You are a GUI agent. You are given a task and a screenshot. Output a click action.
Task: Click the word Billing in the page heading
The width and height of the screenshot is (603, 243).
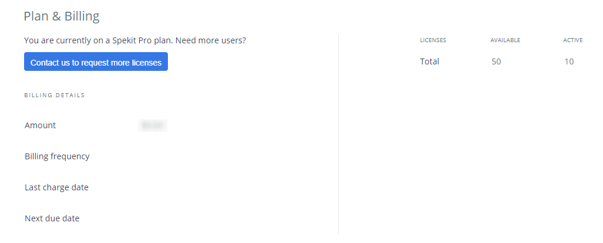[80, 16]
